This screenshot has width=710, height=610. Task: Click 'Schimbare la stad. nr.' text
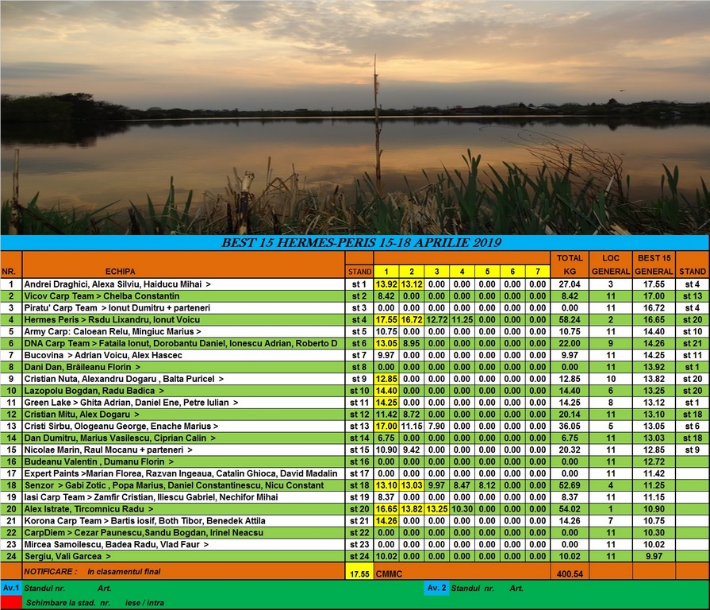pyautogui.click(x=68, y=603)
